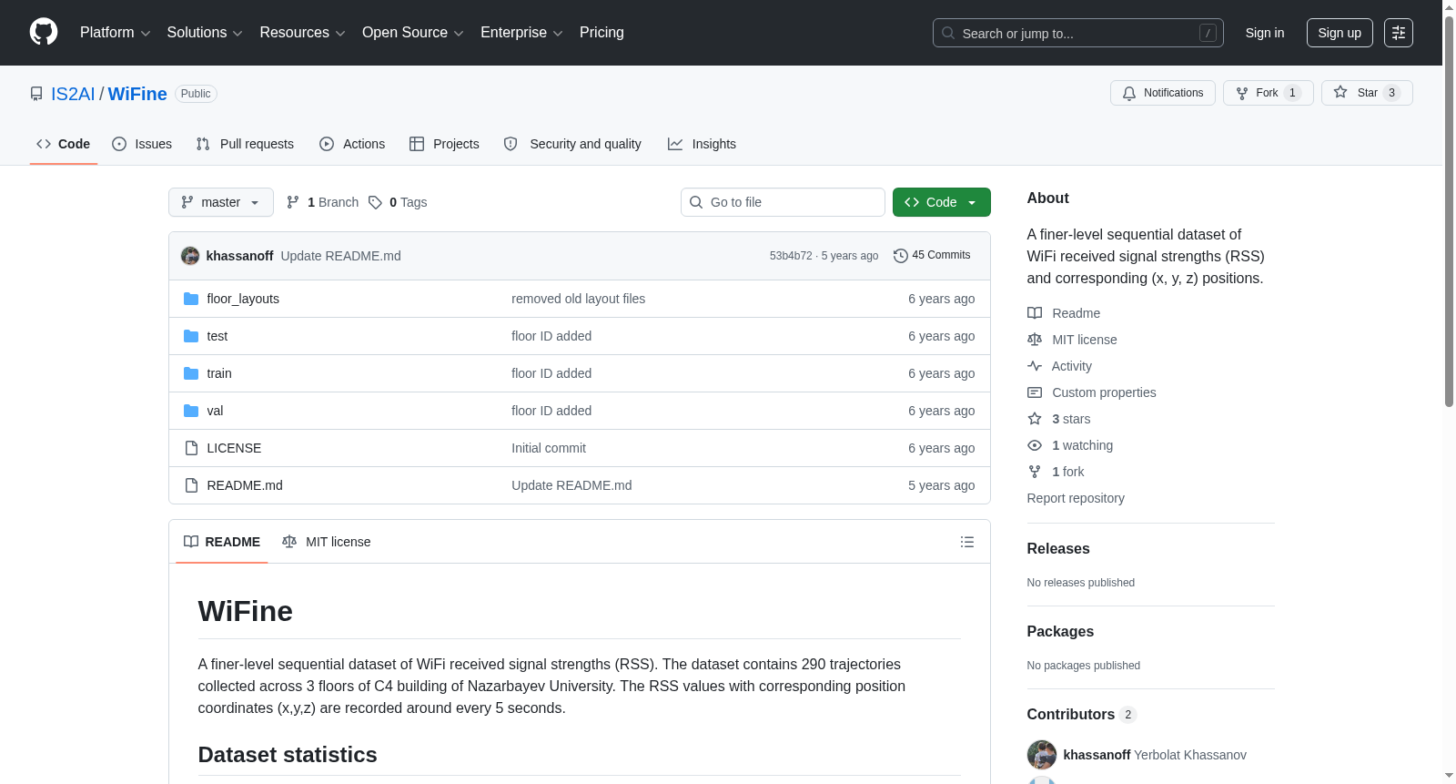Expand the Enterprise menu

[x=521, y=33]
